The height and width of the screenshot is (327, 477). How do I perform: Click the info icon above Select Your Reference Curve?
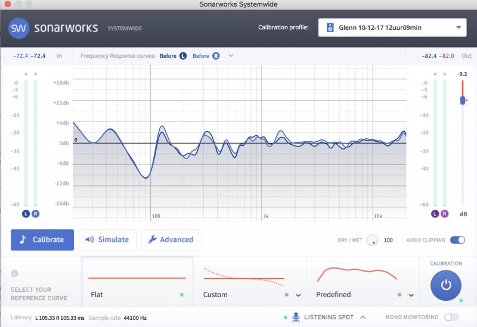click(14, 274)
